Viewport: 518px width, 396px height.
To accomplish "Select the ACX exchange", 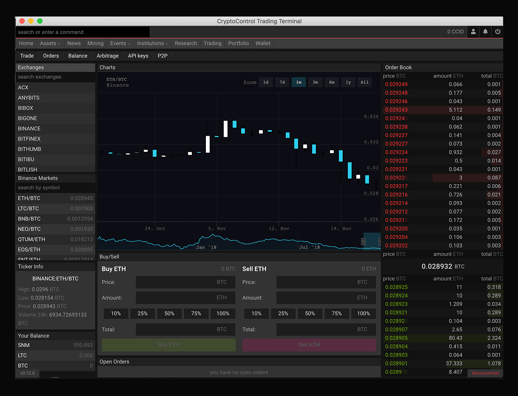I will pyautogui.click(x=55, y=87).
